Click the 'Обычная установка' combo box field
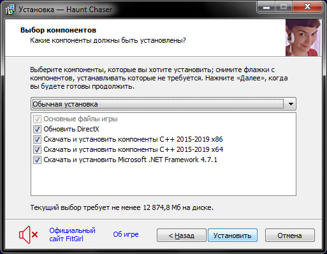 point(163,104)
